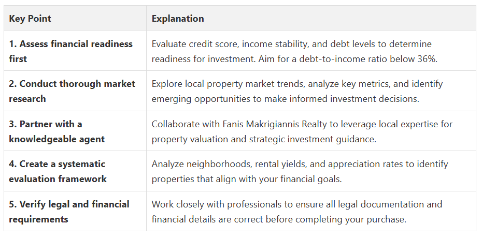Click "Create a systematic evaluation framework" cell
Screen dimensions: 482x239
point(58,171)
